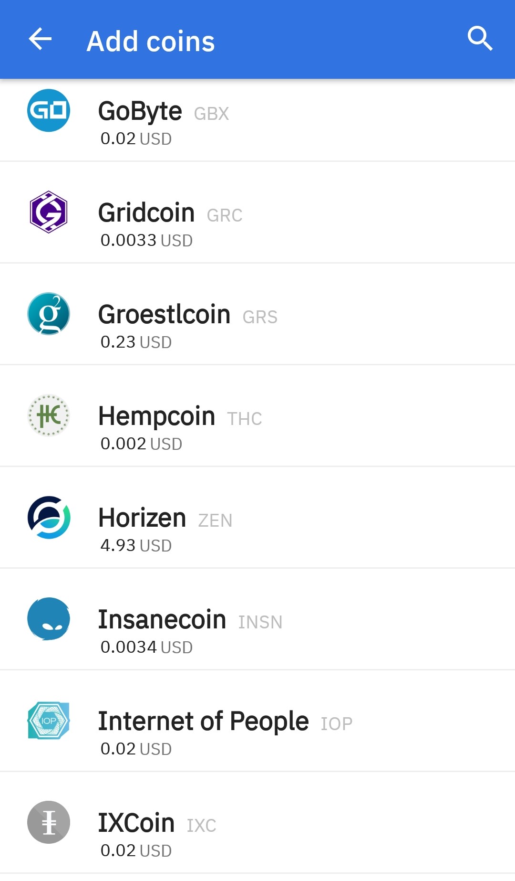Image resolution: width=515 pixels, height=881 pixels.
Task: Tap the Add coins title
Action: (x=151, y=41)
